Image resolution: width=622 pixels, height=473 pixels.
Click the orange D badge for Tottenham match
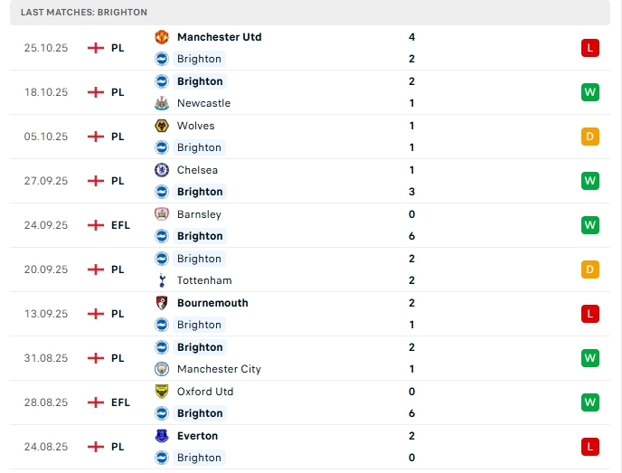[590, 270]
